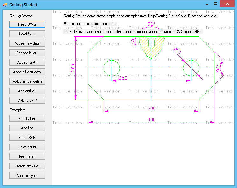Click the application icon in title bar
Viewport: 237px width, 188px height.
tap(5, 5)
